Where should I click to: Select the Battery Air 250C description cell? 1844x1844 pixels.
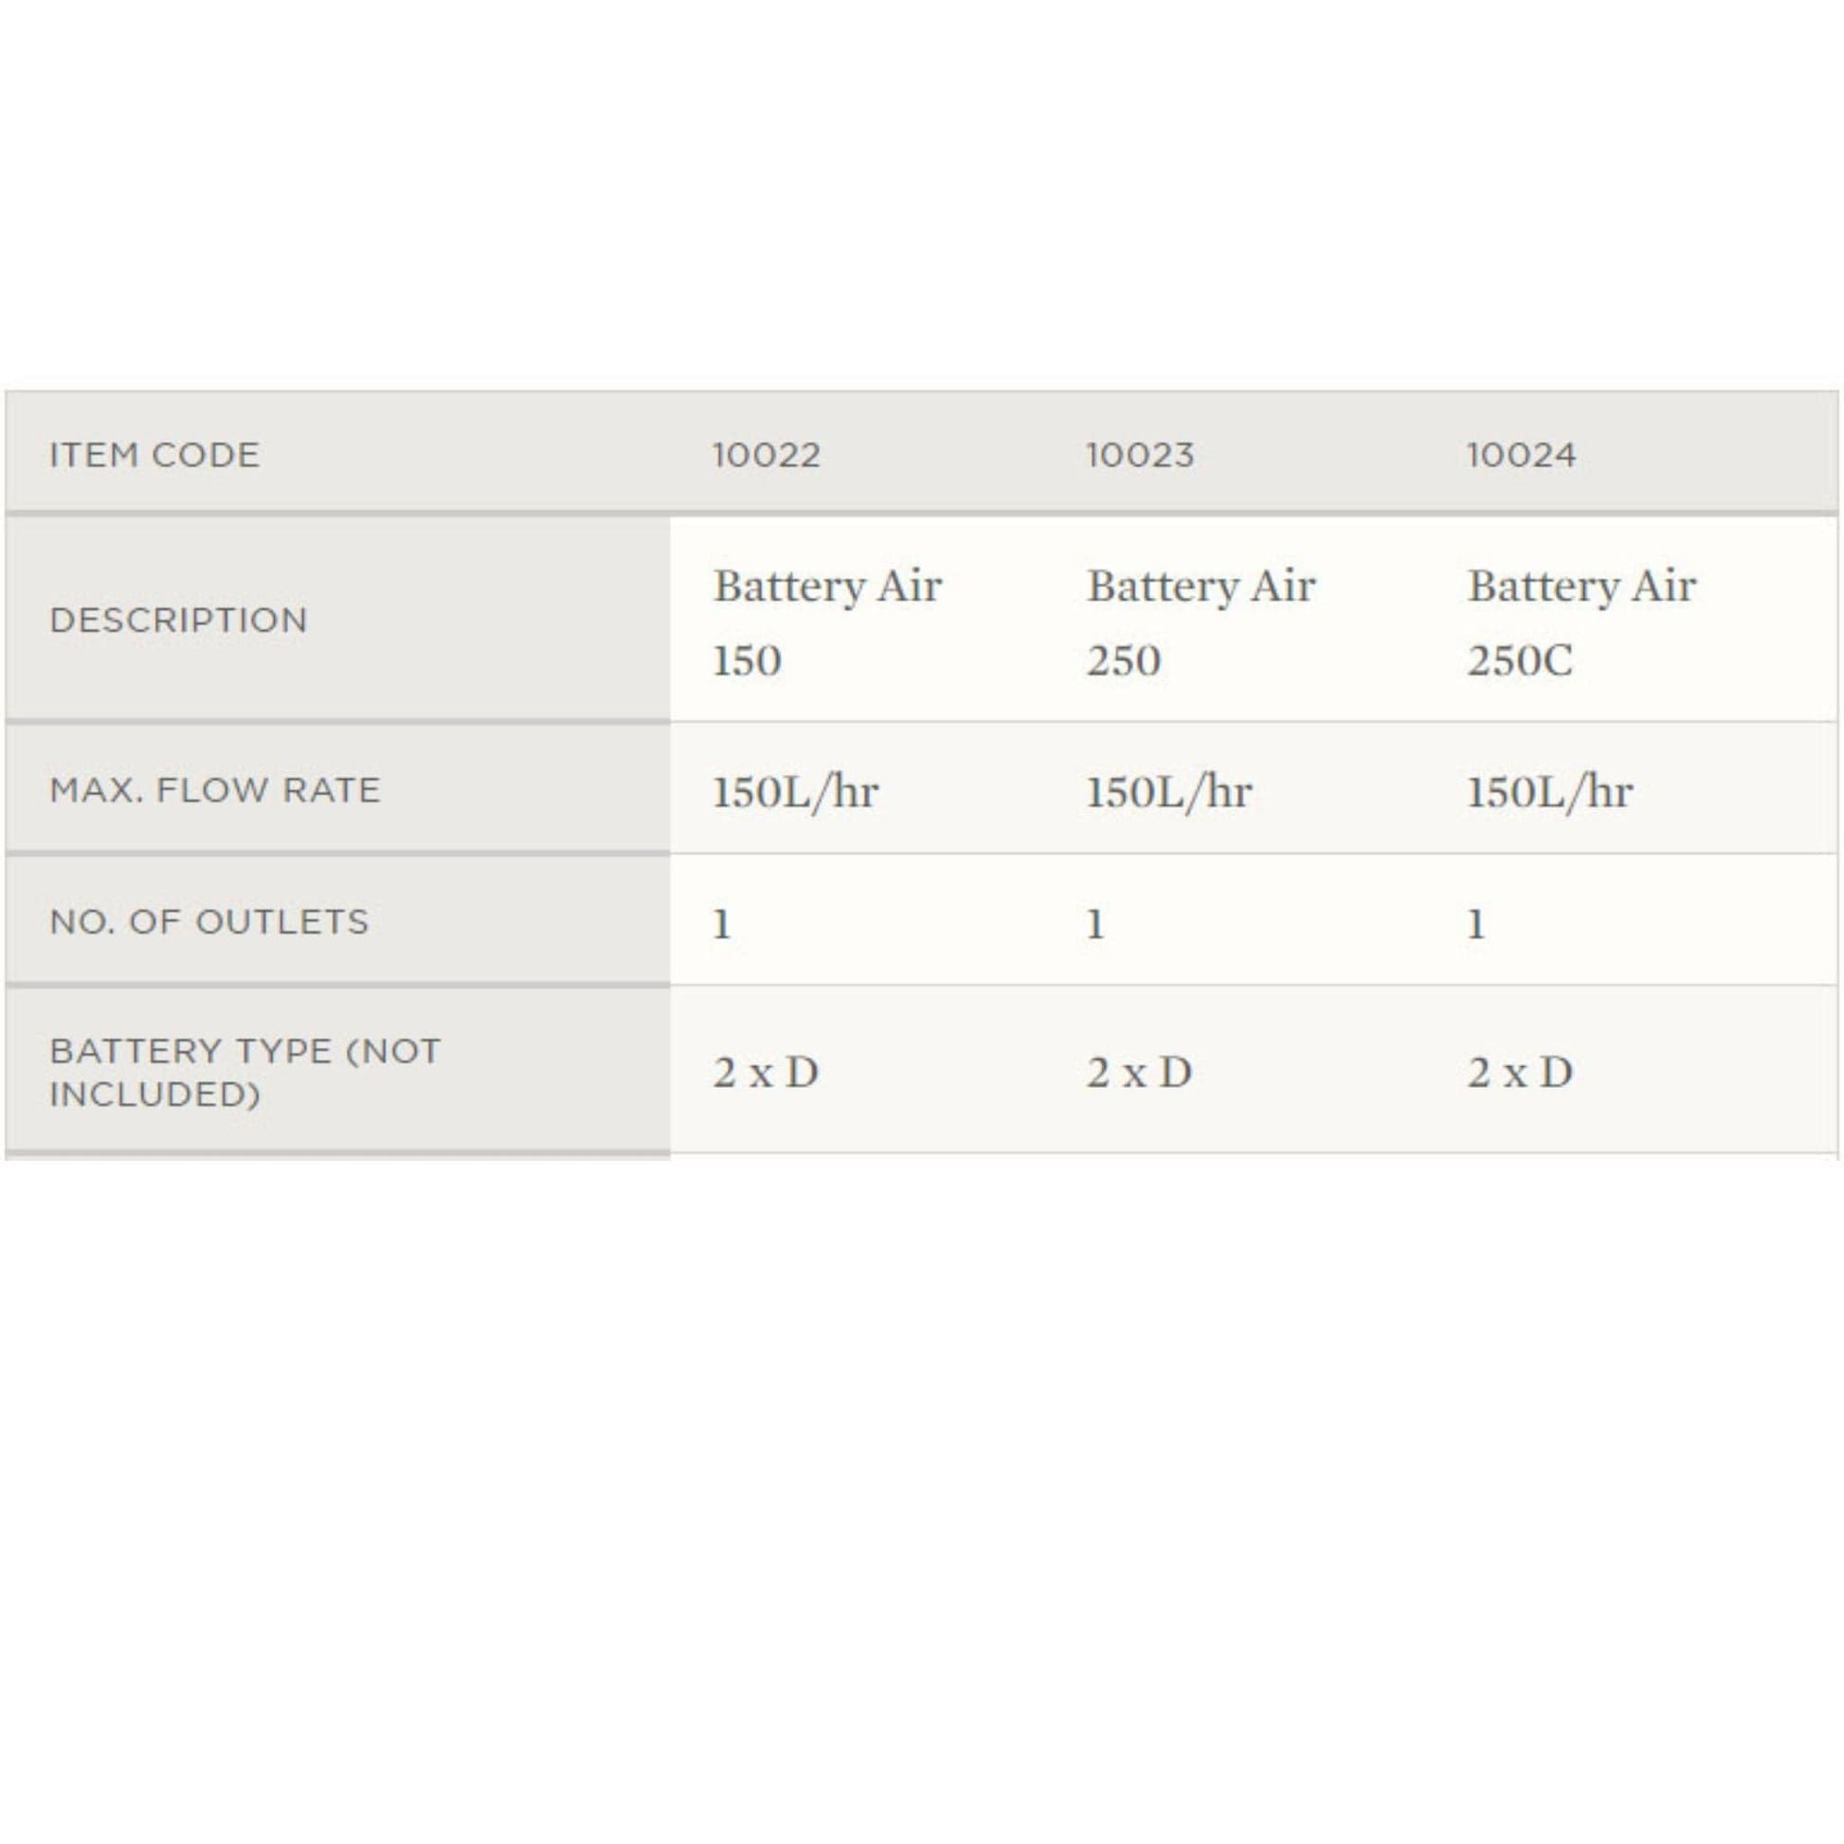[x=1581, y=622]
